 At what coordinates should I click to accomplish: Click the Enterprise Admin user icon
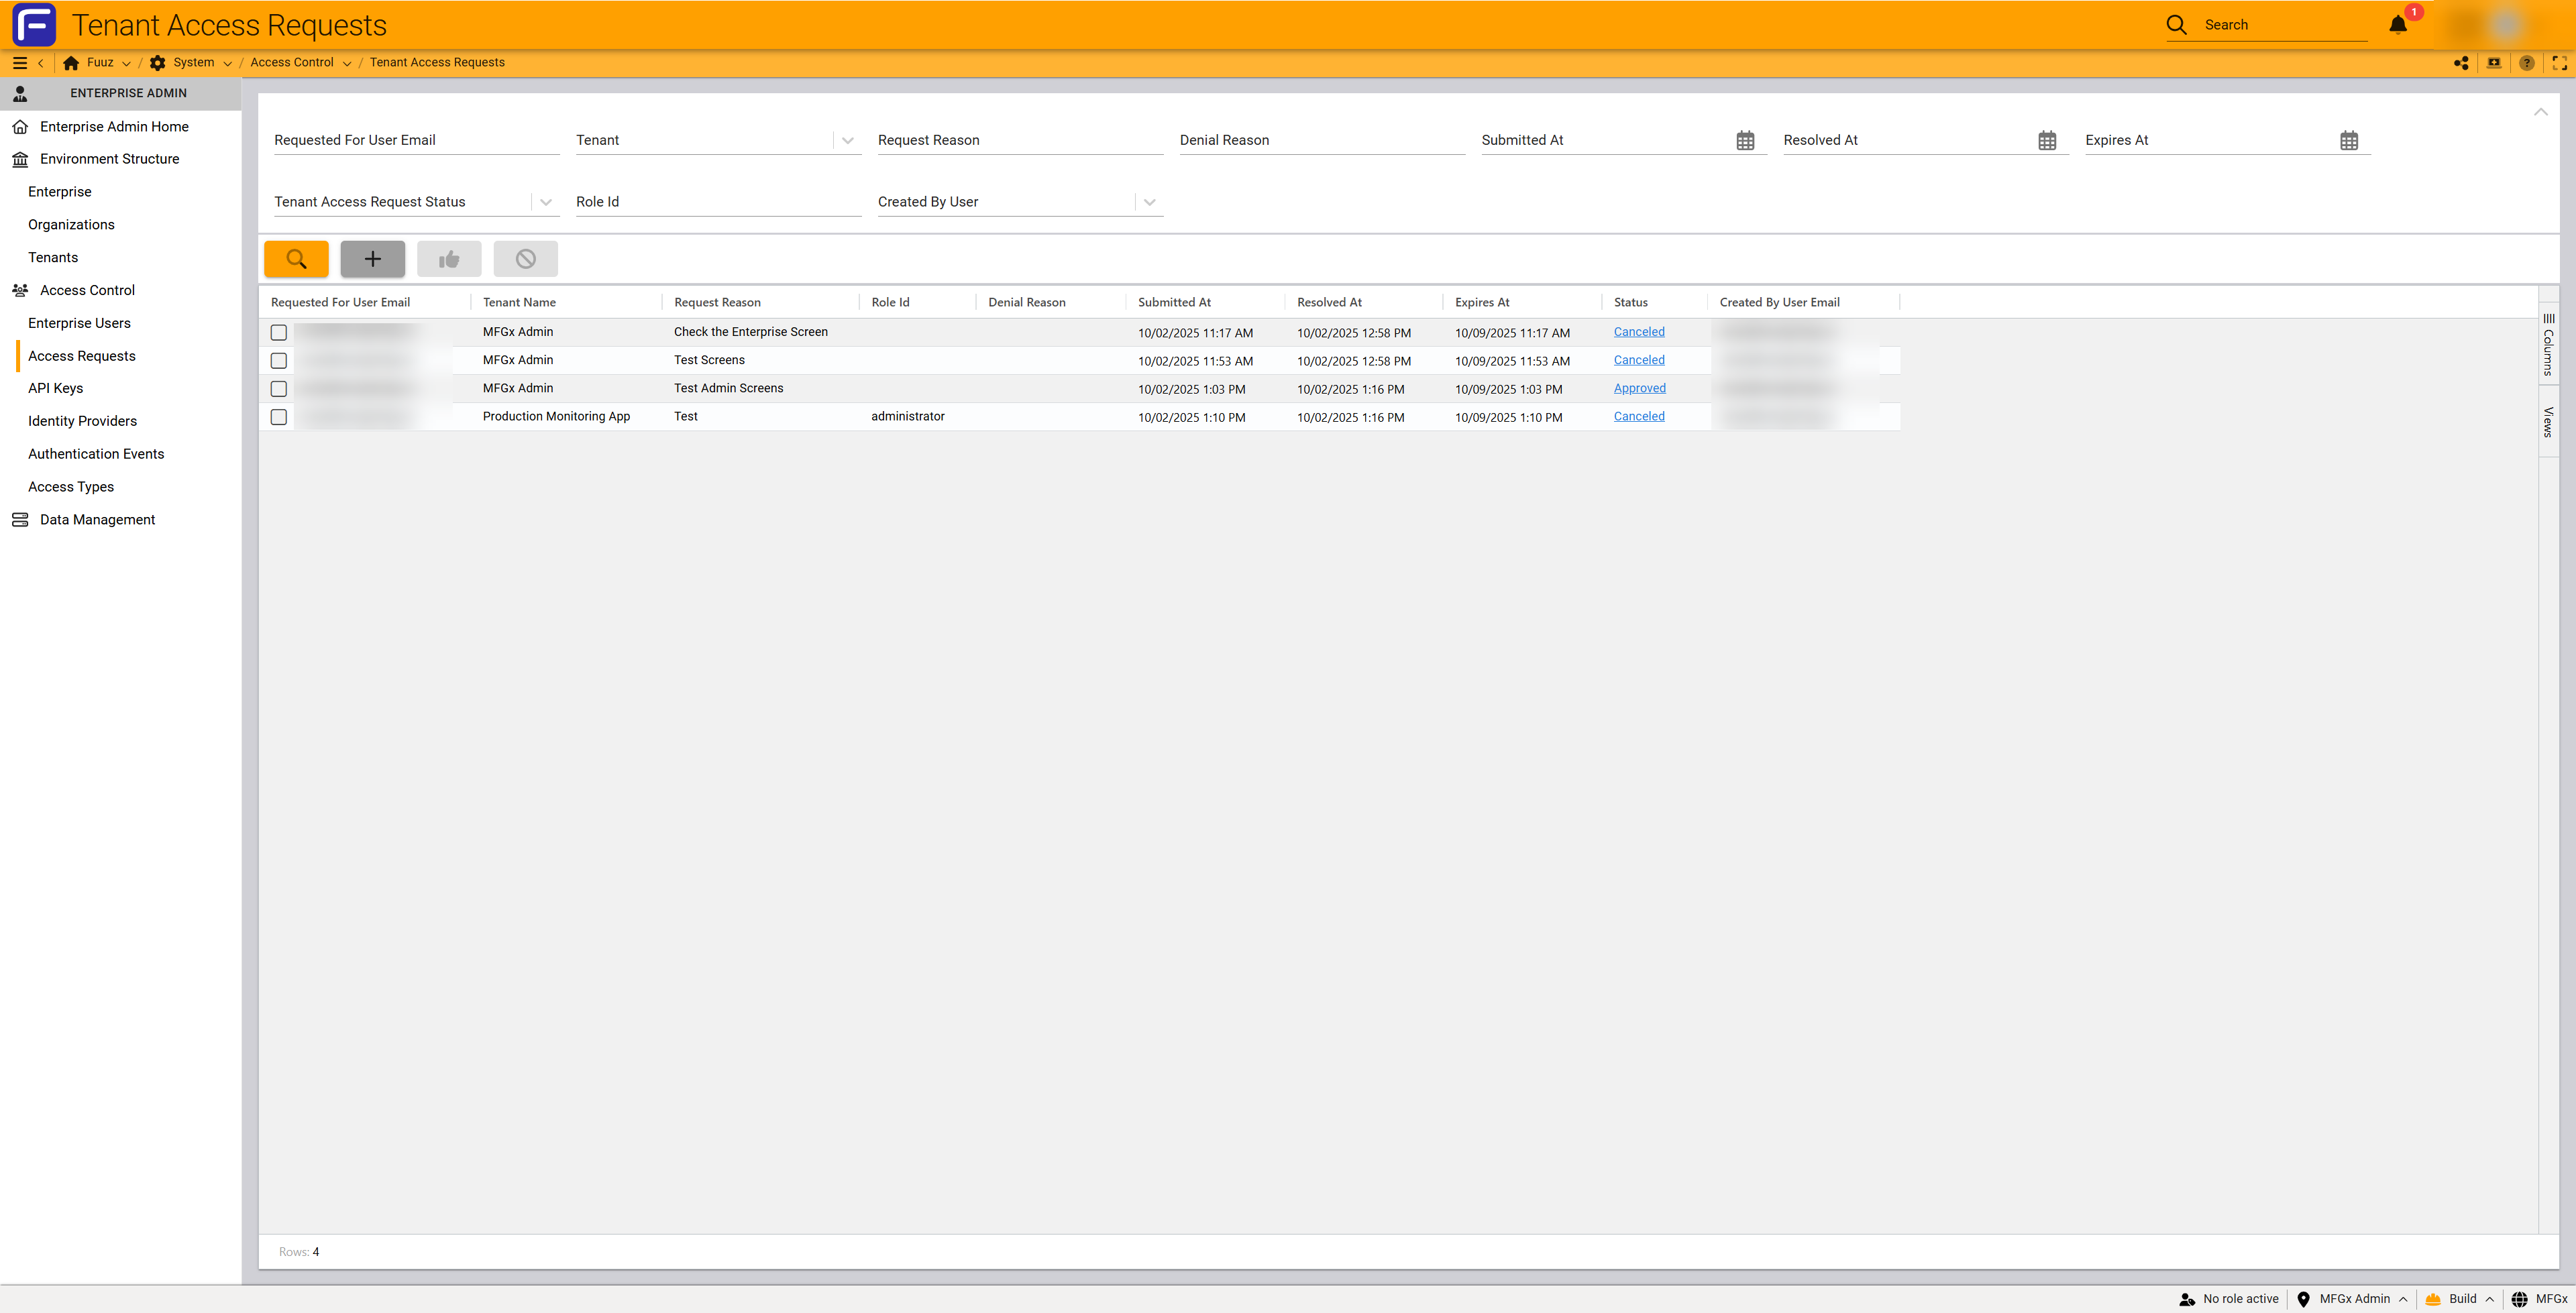click(20, 93)
